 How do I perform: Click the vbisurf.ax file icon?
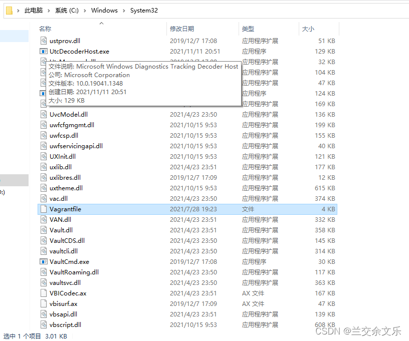[44, 303]
